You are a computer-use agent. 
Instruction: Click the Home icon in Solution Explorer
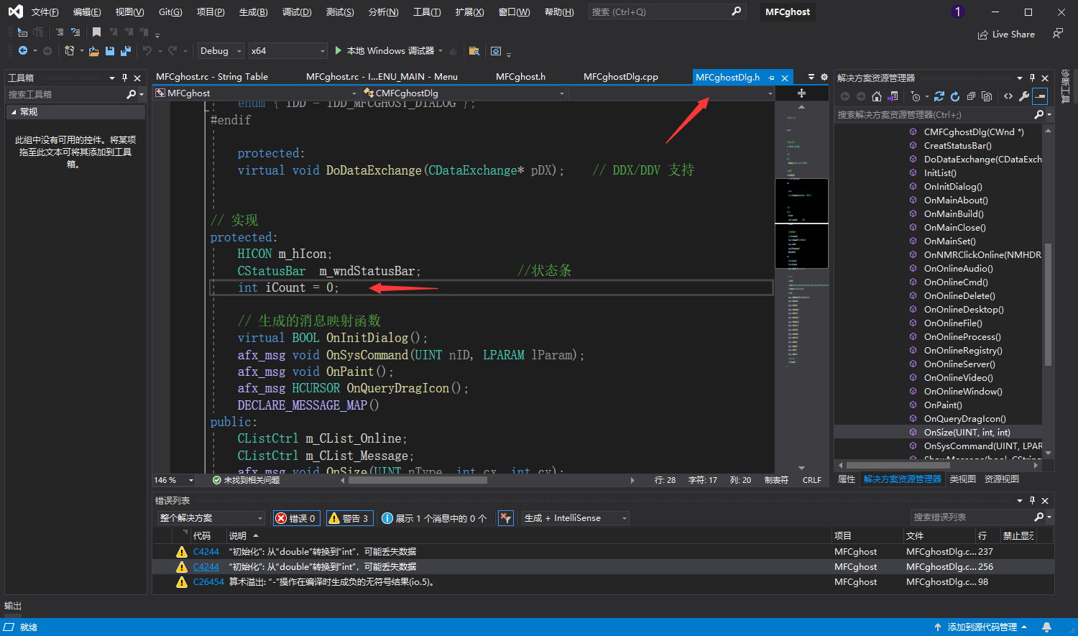tap(877, 96)
